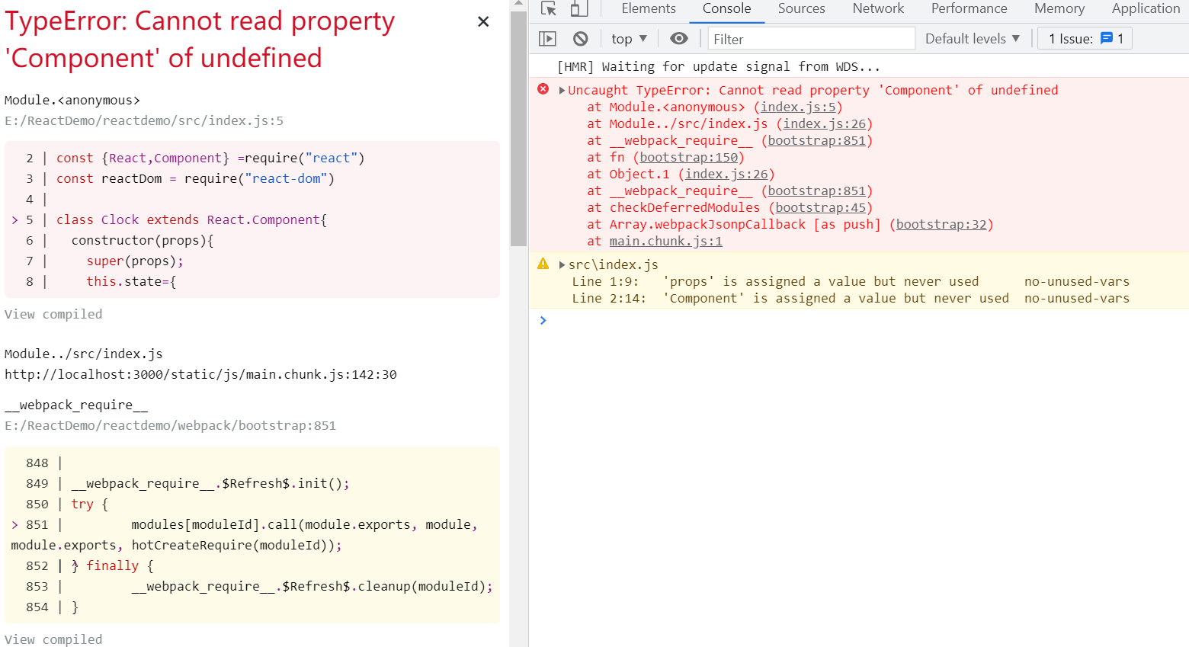Toggle the device toolbar icon
This screenshot has width=1189, height=647.
click(579, 8)
